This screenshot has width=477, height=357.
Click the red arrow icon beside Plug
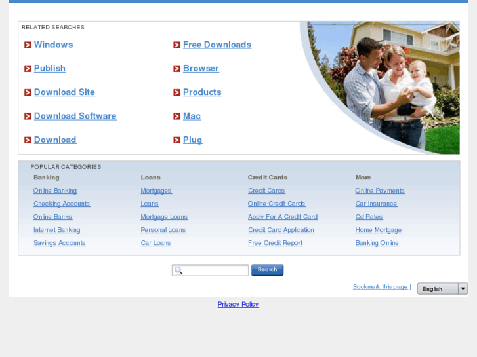(x=176, y=140)
